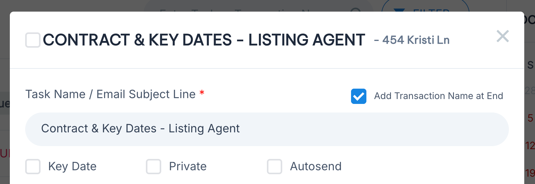This screenshot has width=535, height=184.
Task: Tick the Private checkbox
Action: 154,167
